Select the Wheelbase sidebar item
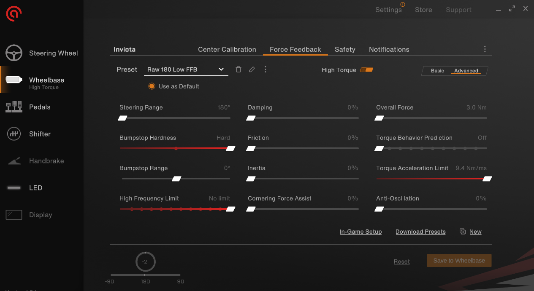The height and width of the screenshot is (291, 534). (42, 80)
